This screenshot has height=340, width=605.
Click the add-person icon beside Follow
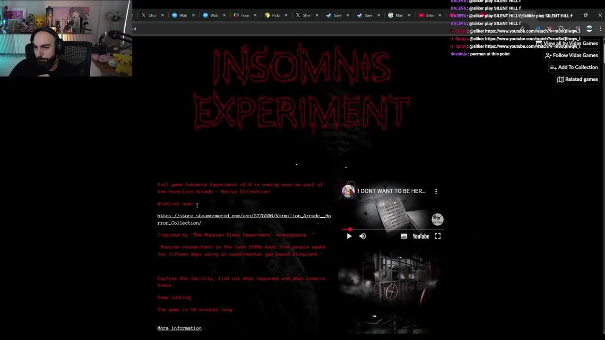[x=548, y=55]
